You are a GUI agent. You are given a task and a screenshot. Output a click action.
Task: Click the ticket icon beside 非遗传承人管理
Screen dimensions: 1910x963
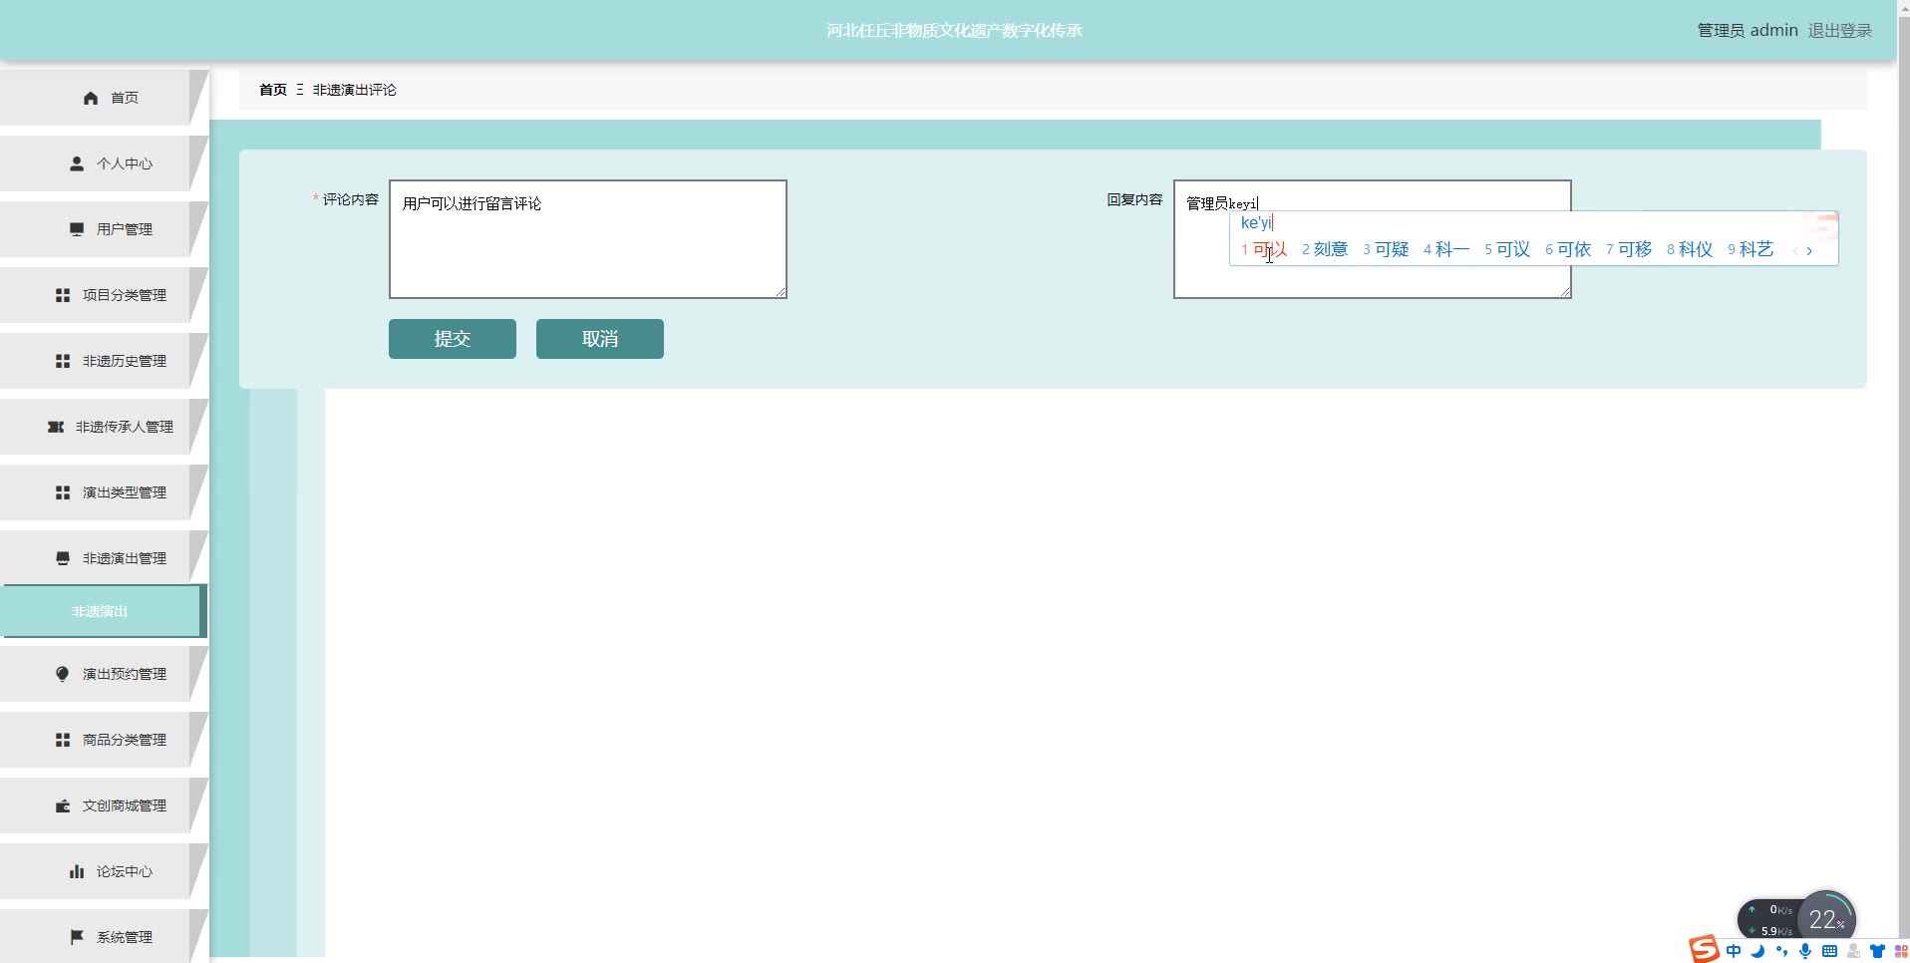coord(56,427)
